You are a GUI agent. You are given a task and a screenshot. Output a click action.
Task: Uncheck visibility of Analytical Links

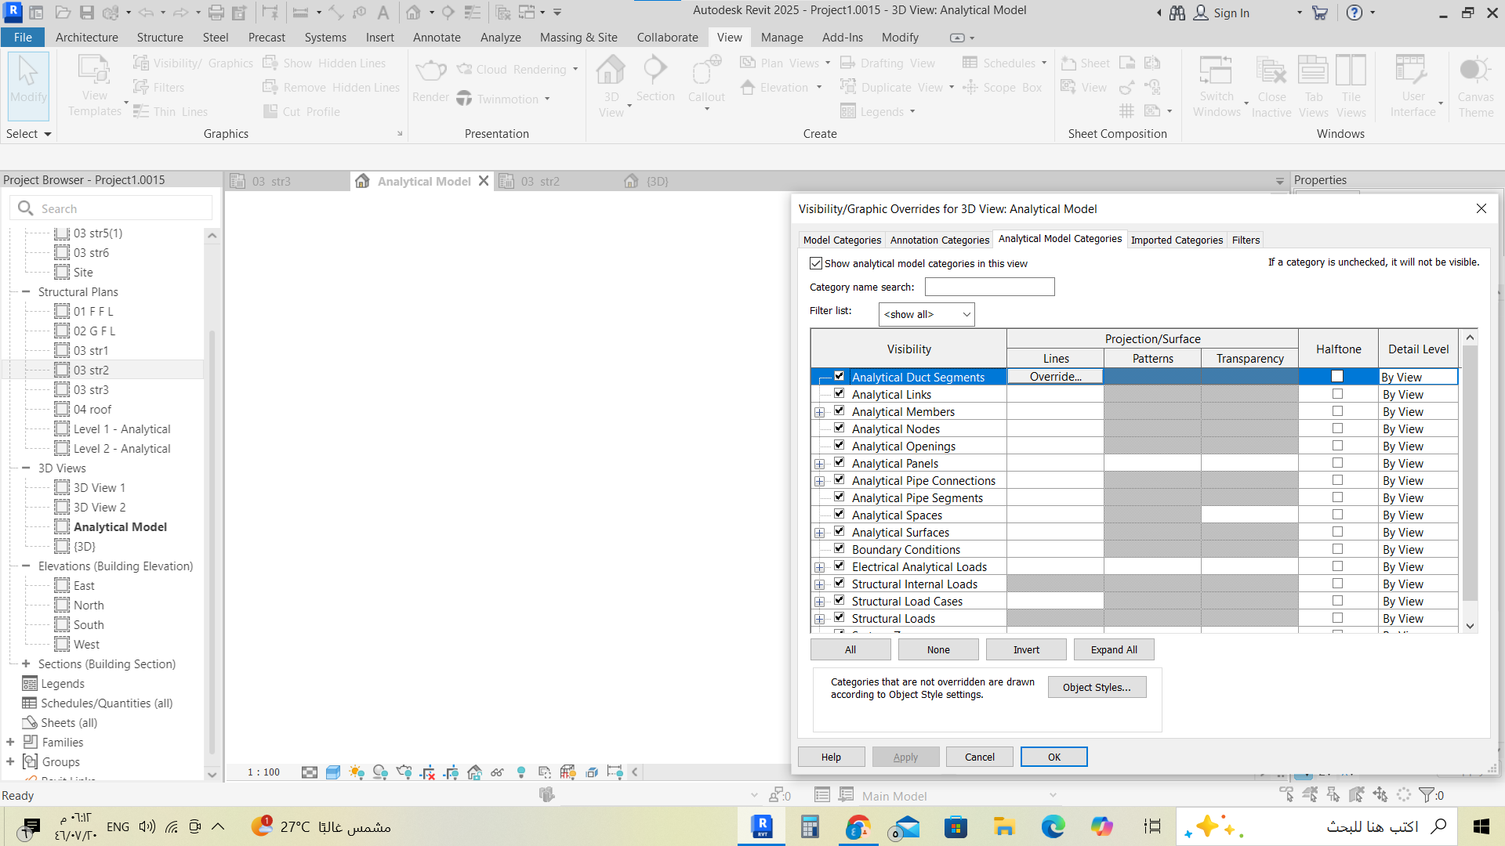point(840,394)
